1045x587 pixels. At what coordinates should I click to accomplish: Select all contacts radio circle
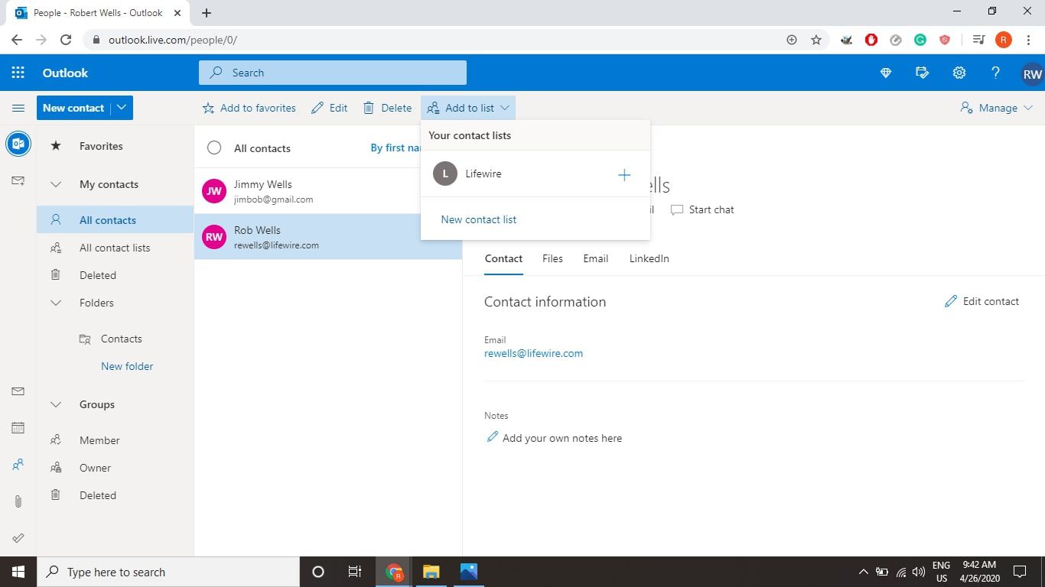214,148
